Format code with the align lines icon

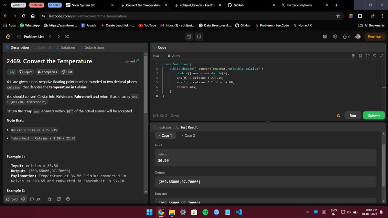(353, 56)
